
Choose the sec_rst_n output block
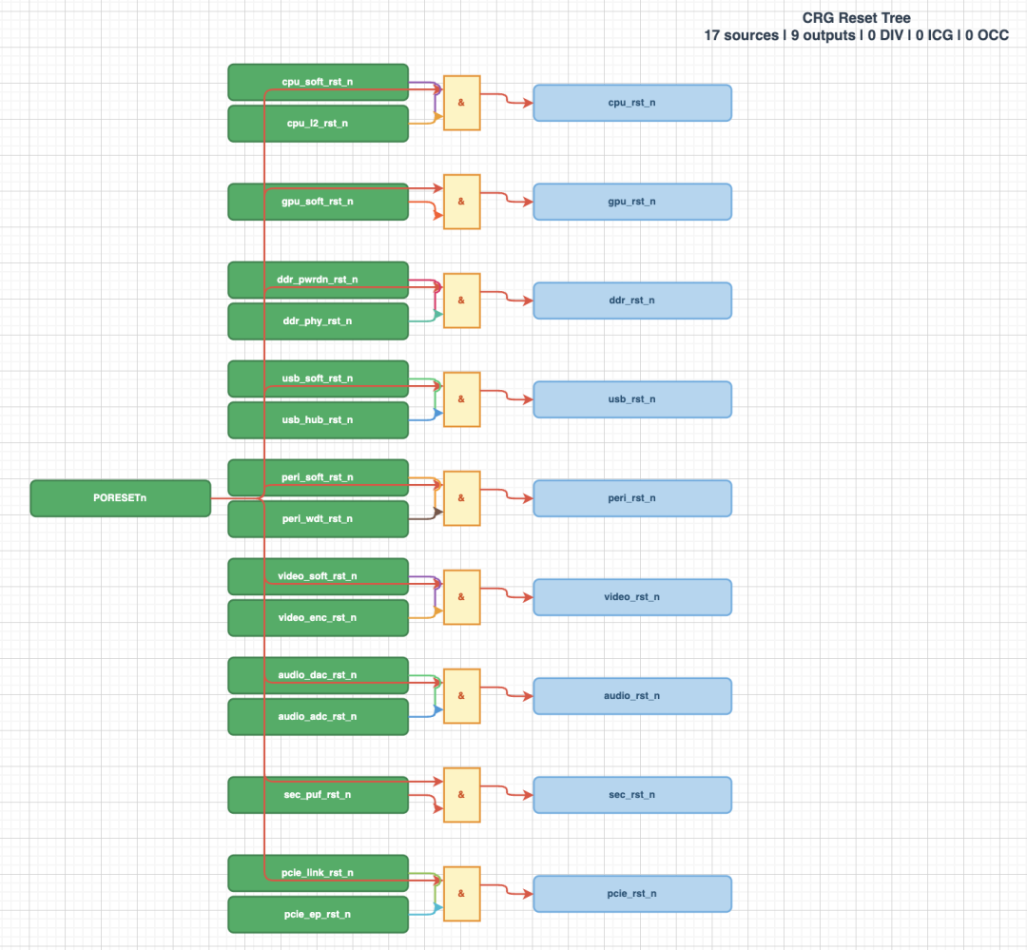tap(632, 795)
